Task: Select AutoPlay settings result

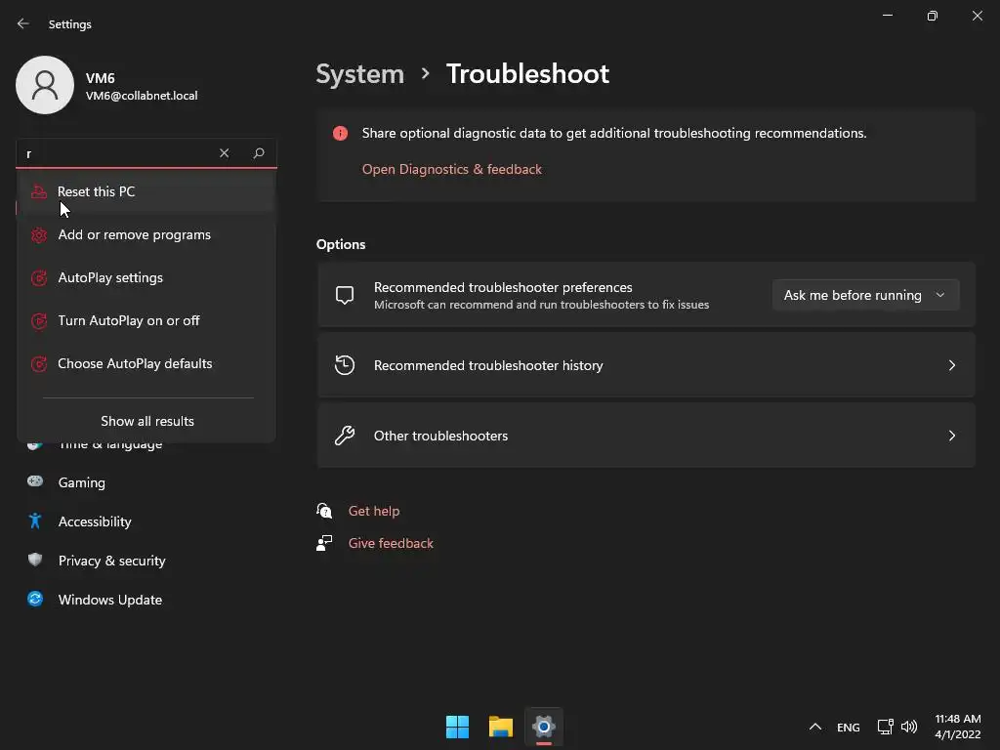Action: point(146,278)
